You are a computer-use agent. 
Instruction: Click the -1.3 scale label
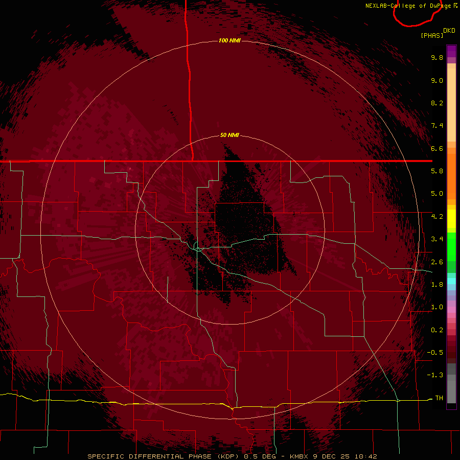point(435,375)
